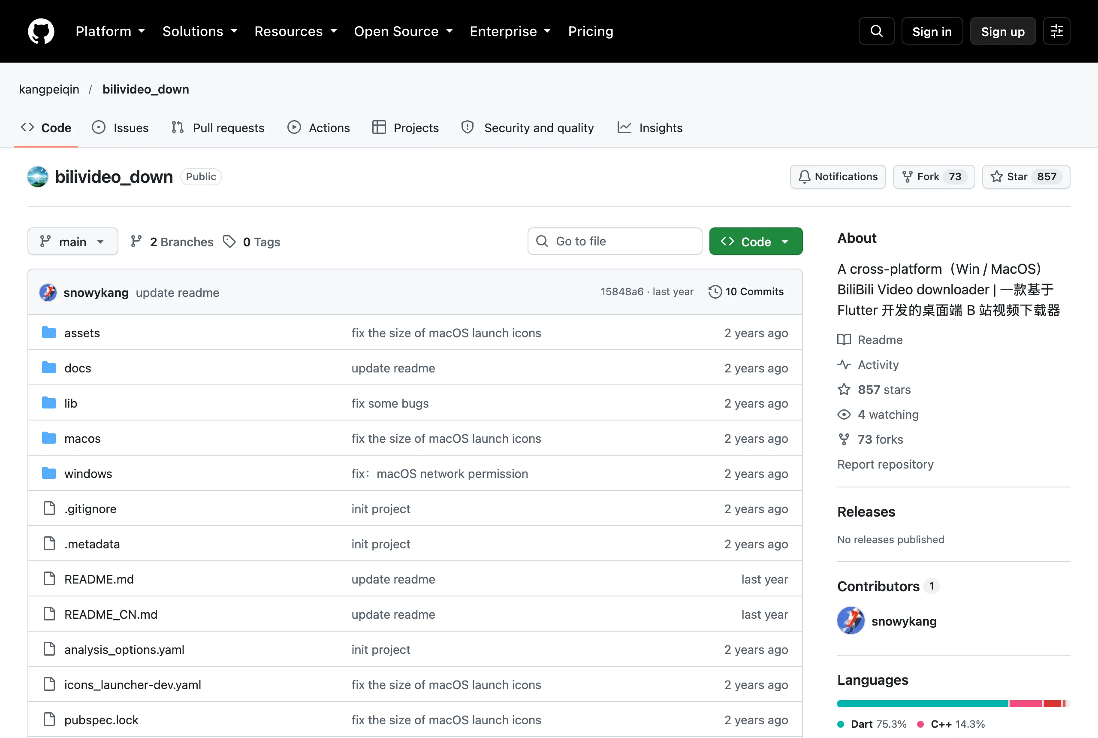Click the assets folder icon
The image size is (1098, 738).
click(49, 333)
